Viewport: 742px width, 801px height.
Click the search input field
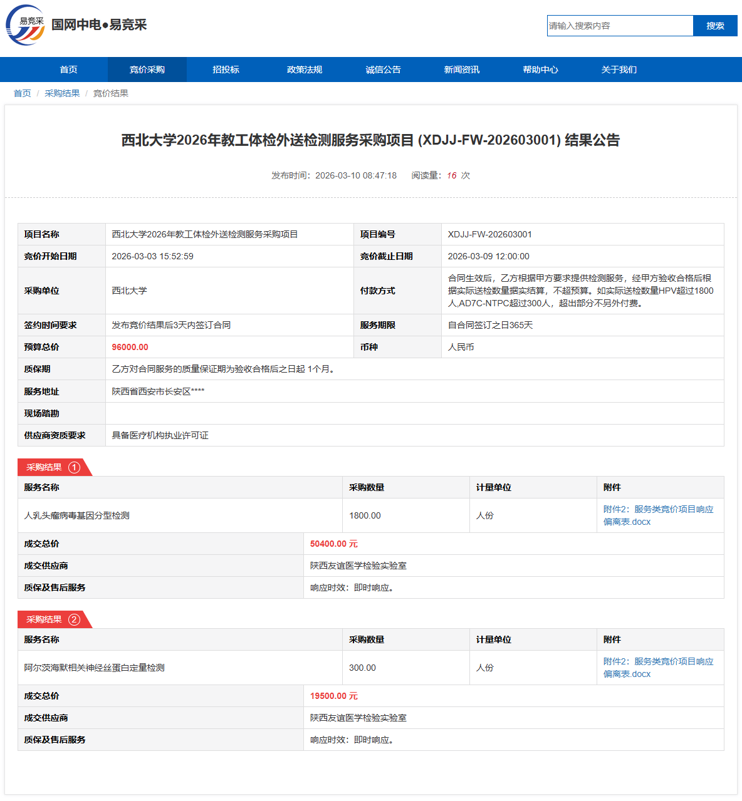click(620, 26)
